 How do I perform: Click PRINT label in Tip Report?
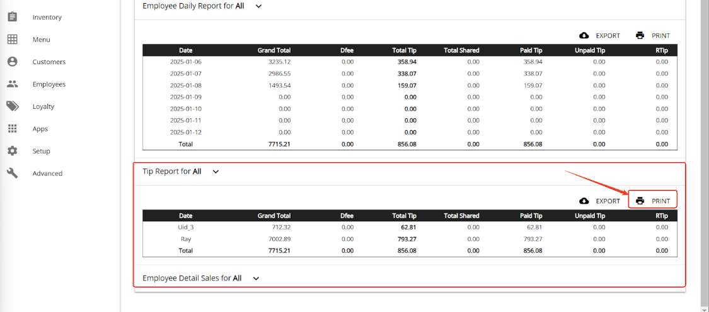click(x=660, y=201)
